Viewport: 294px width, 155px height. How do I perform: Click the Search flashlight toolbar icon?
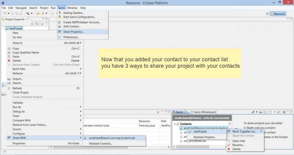[x=43, y=13]
